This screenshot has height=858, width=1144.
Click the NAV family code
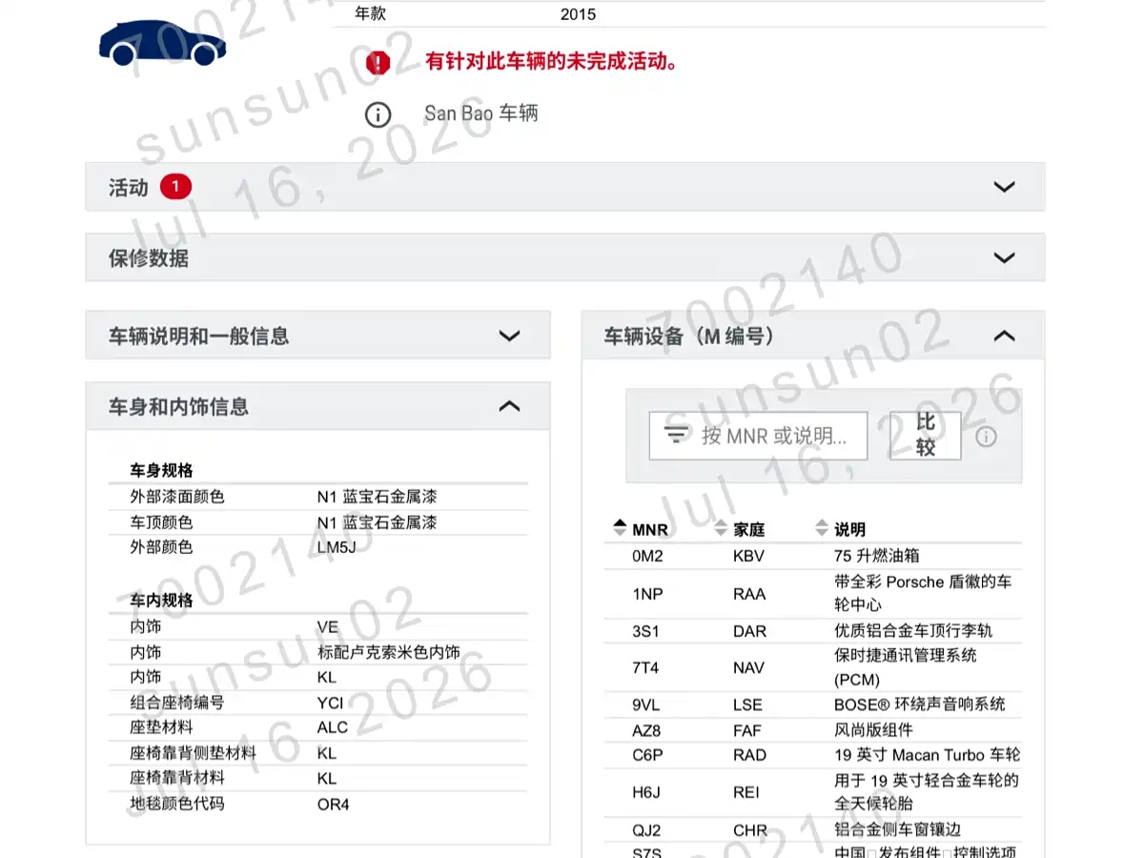point(748,667)
